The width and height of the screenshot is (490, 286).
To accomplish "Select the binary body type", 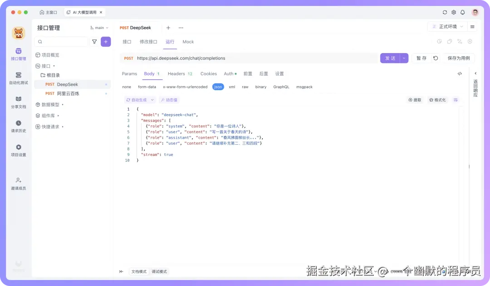I will tap(260, 87).
